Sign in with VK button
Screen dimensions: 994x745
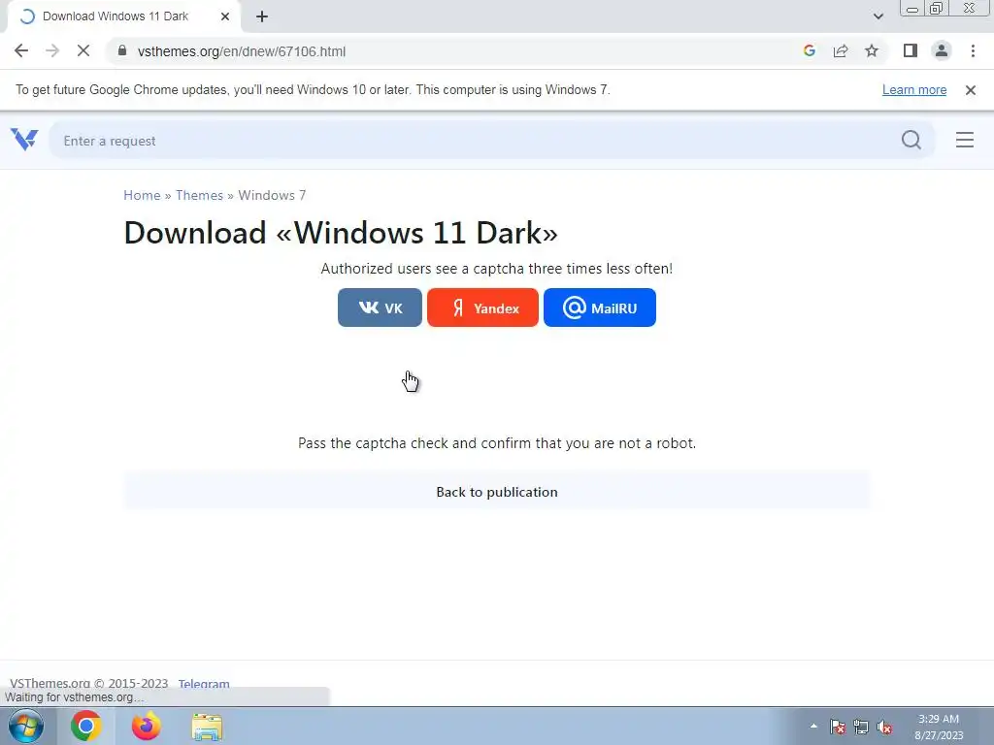click(x=380, y=308)
